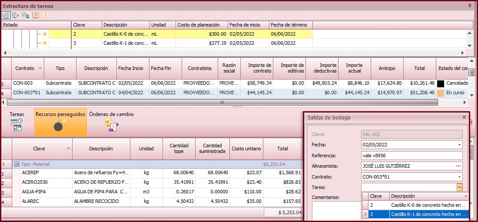This screenshot has width=478, height=222.
Task: Open the Fecha date dropdown
Action: [459, 145]
